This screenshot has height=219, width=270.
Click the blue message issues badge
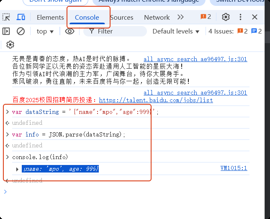[x=257, y=31]
